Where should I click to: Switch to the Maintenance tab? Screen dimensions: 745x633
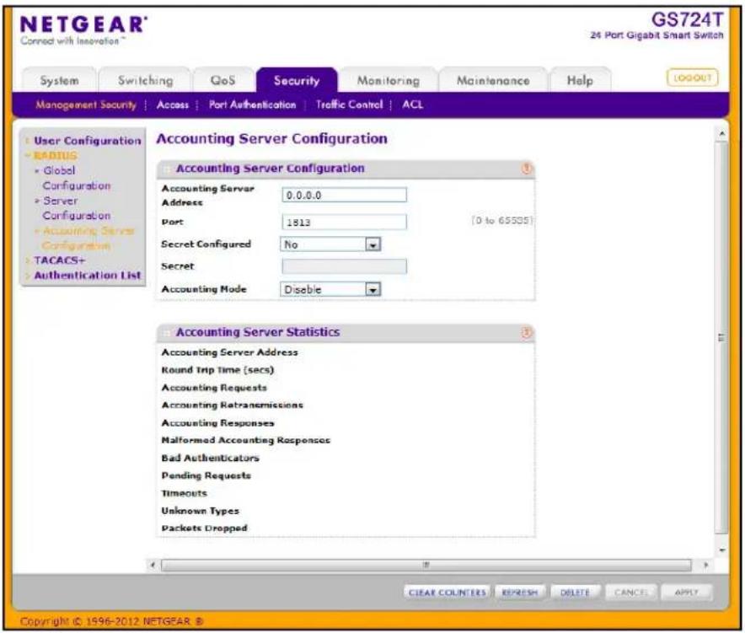[x=493, y=80]
